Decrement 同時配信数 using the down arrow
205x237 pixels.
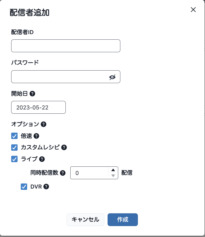(x=113, y=175)
